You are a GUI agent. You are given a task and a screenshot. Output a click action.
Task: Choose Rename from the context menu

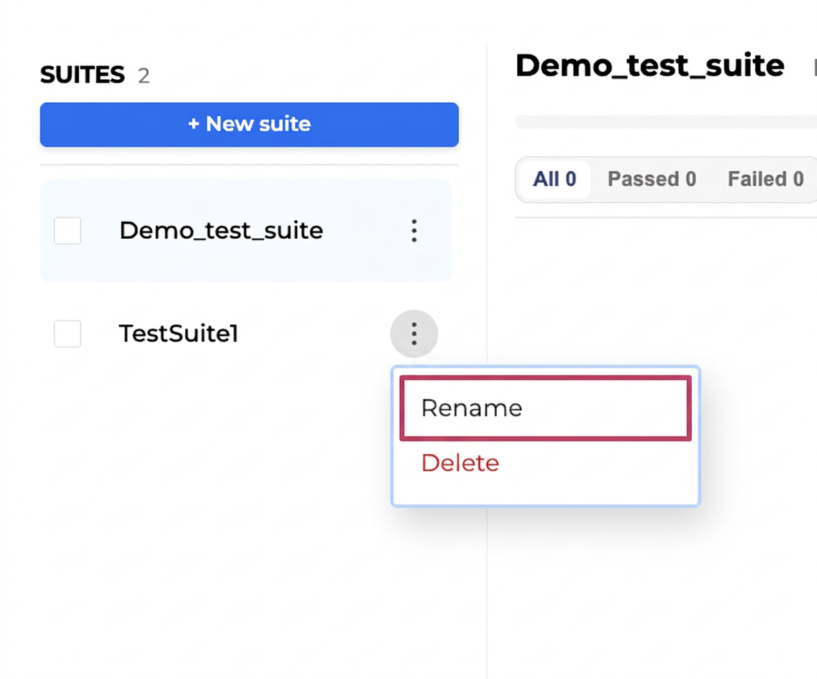[x=546, y=408]
